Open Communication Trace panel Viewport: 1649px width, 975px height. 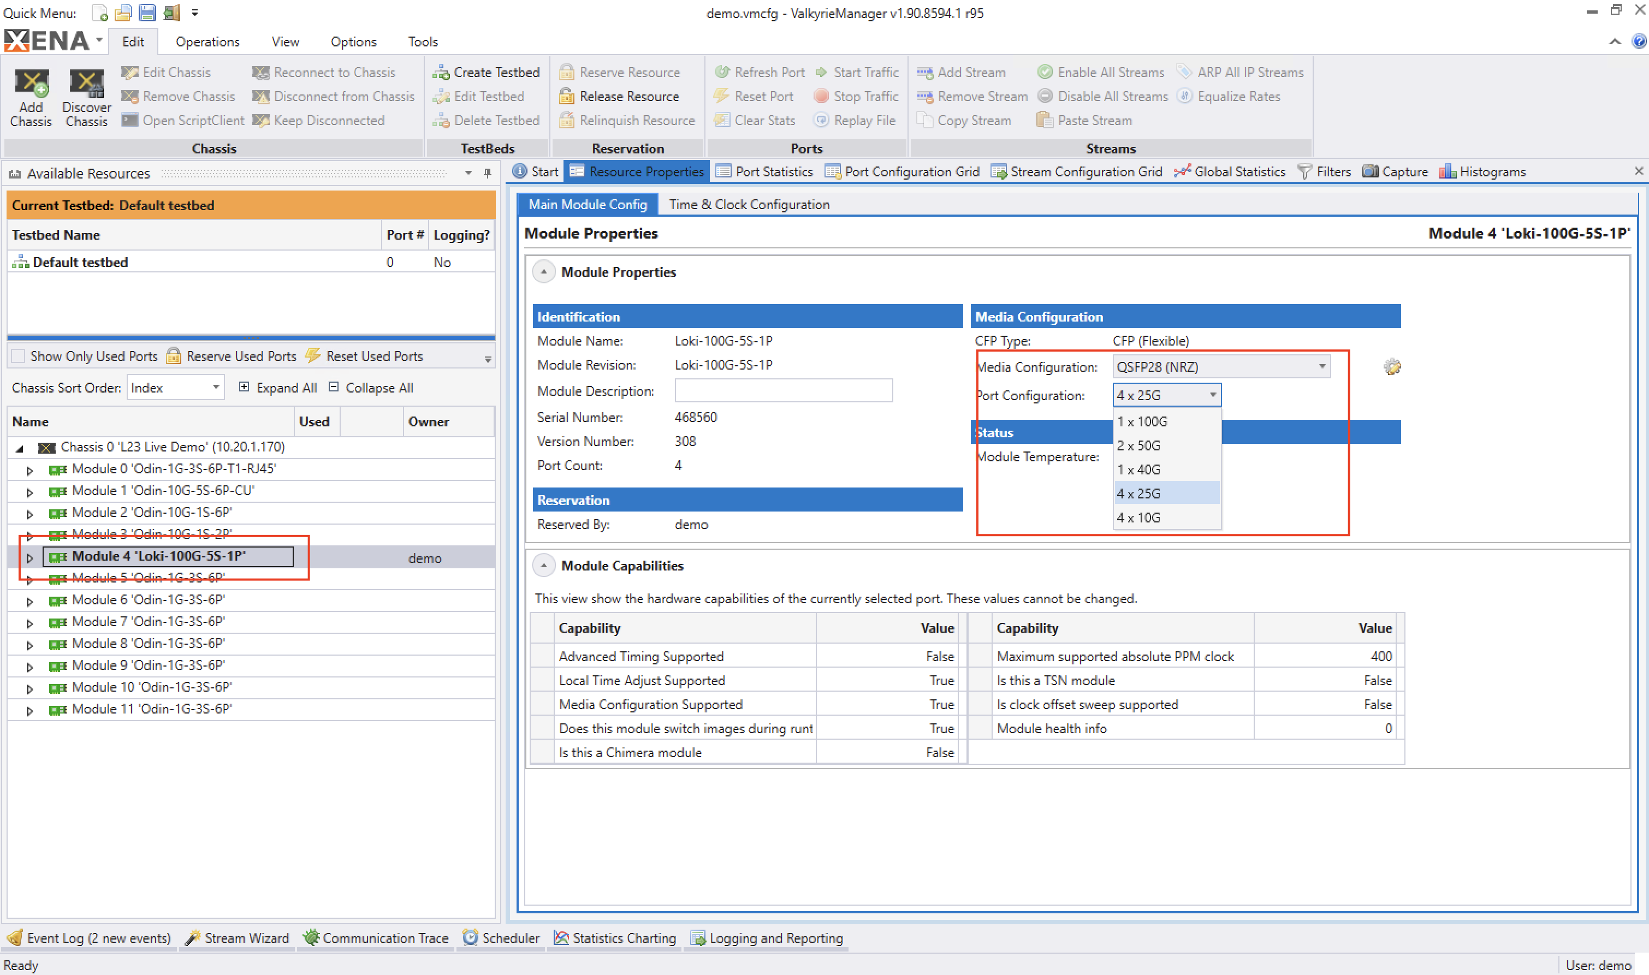376,938
